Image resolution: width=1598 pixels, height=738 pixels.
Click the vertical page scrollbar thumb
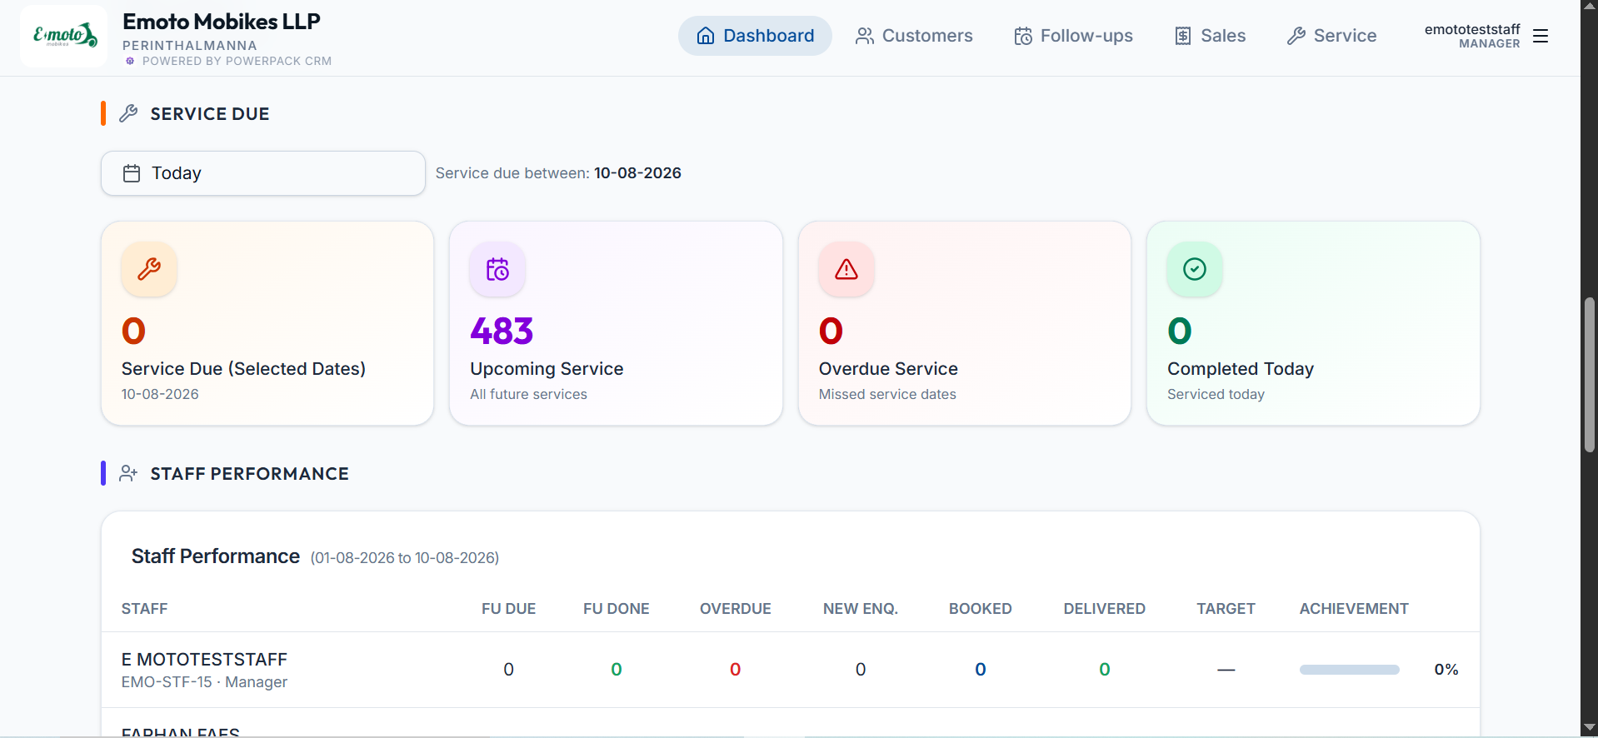point(1590,375)
